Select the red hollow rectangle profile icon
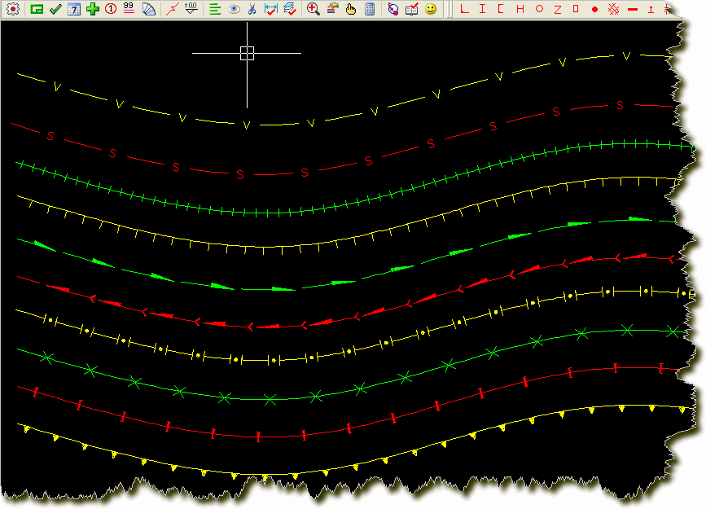Image resolution: width=706 pixels, height=509 pixels. pyautogui.click(x=576, y=9)
